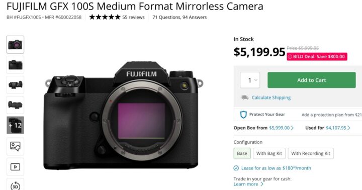Open the +12 more images thumbnail

click(15, 125)
